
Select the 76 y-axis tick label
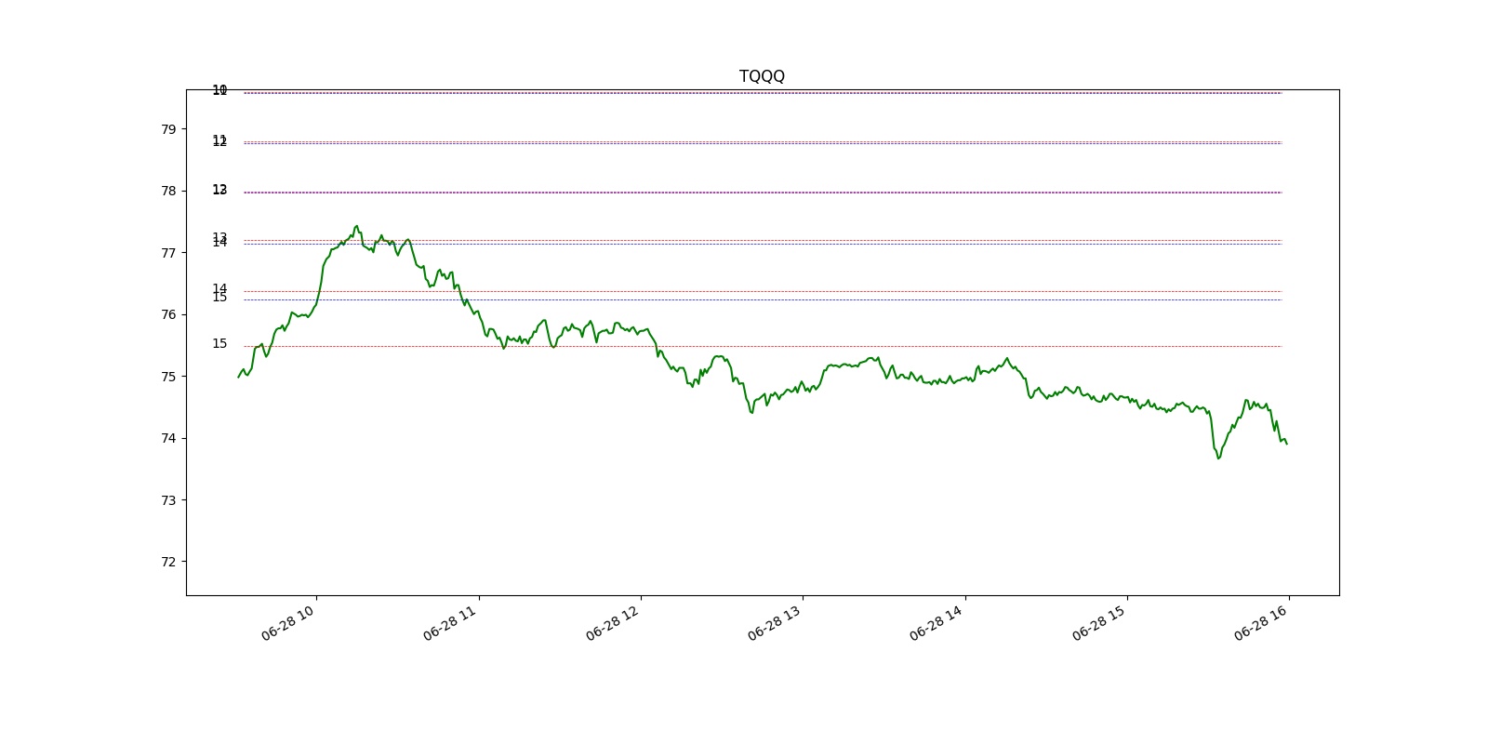pos(168,314)
